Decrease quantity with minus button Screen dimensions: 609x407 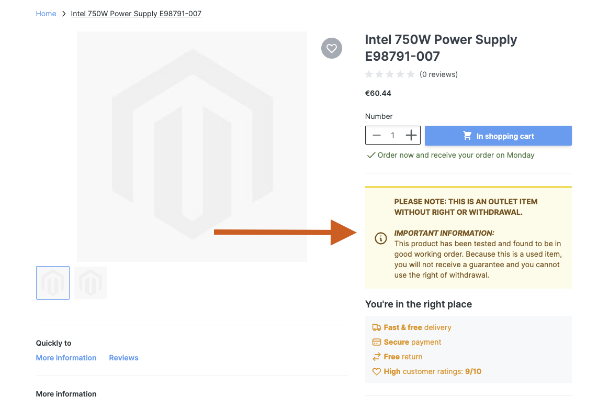pos(377,136)
